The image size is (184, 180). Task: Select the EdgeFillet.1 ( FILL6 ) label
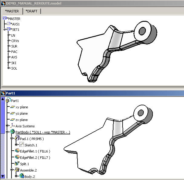tap(35, 151)
